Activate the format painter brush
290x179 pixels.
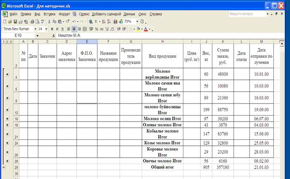coord(67,21)
